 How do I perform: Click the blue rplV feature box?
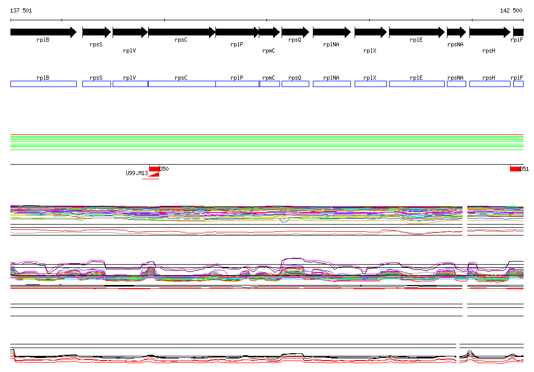tap(130, 84)
